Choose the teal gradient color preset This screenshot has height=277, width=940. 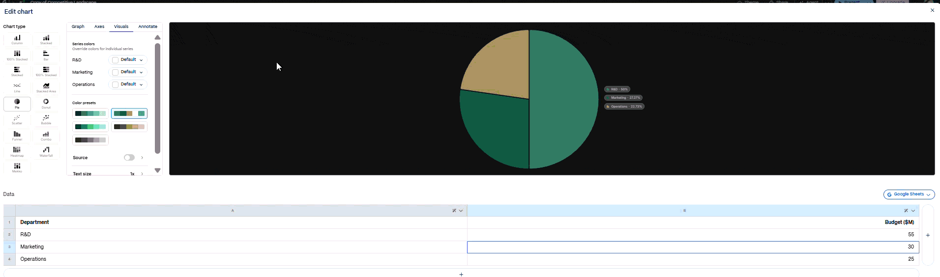pos(90,113)
